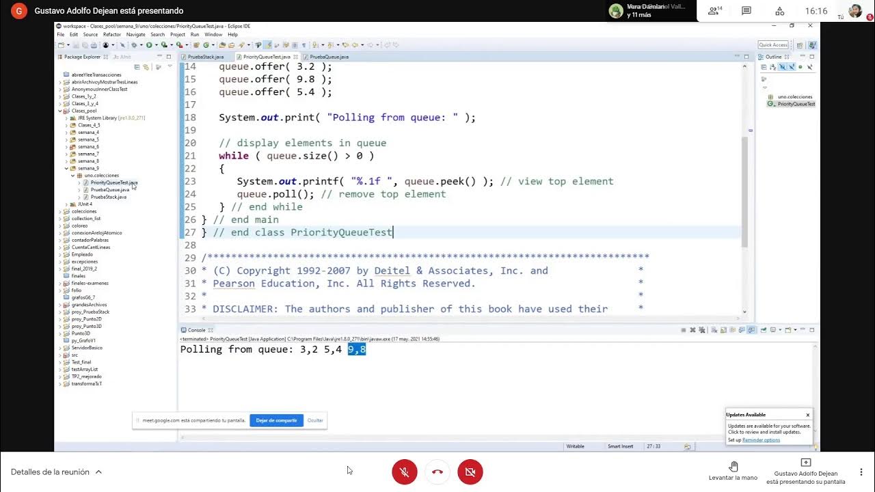
Task: Select PruebaStack.java in Package Explorer
Action: pyautogui.click(x=108, y=197)
